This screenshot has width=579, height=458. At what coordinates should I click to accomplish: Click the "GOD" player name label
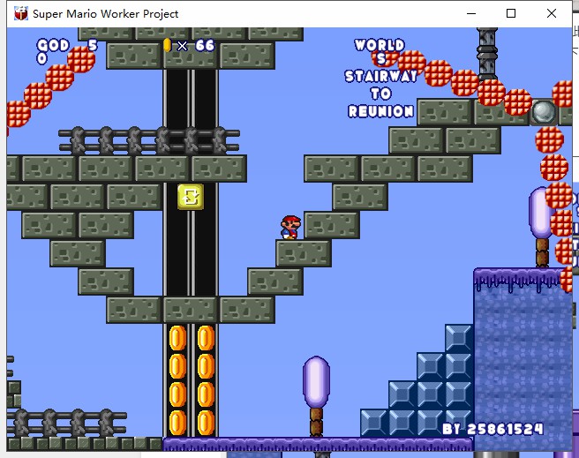(x=53, y=45)
